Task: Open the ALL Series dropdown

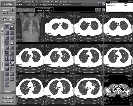Action: coord(73,5)
